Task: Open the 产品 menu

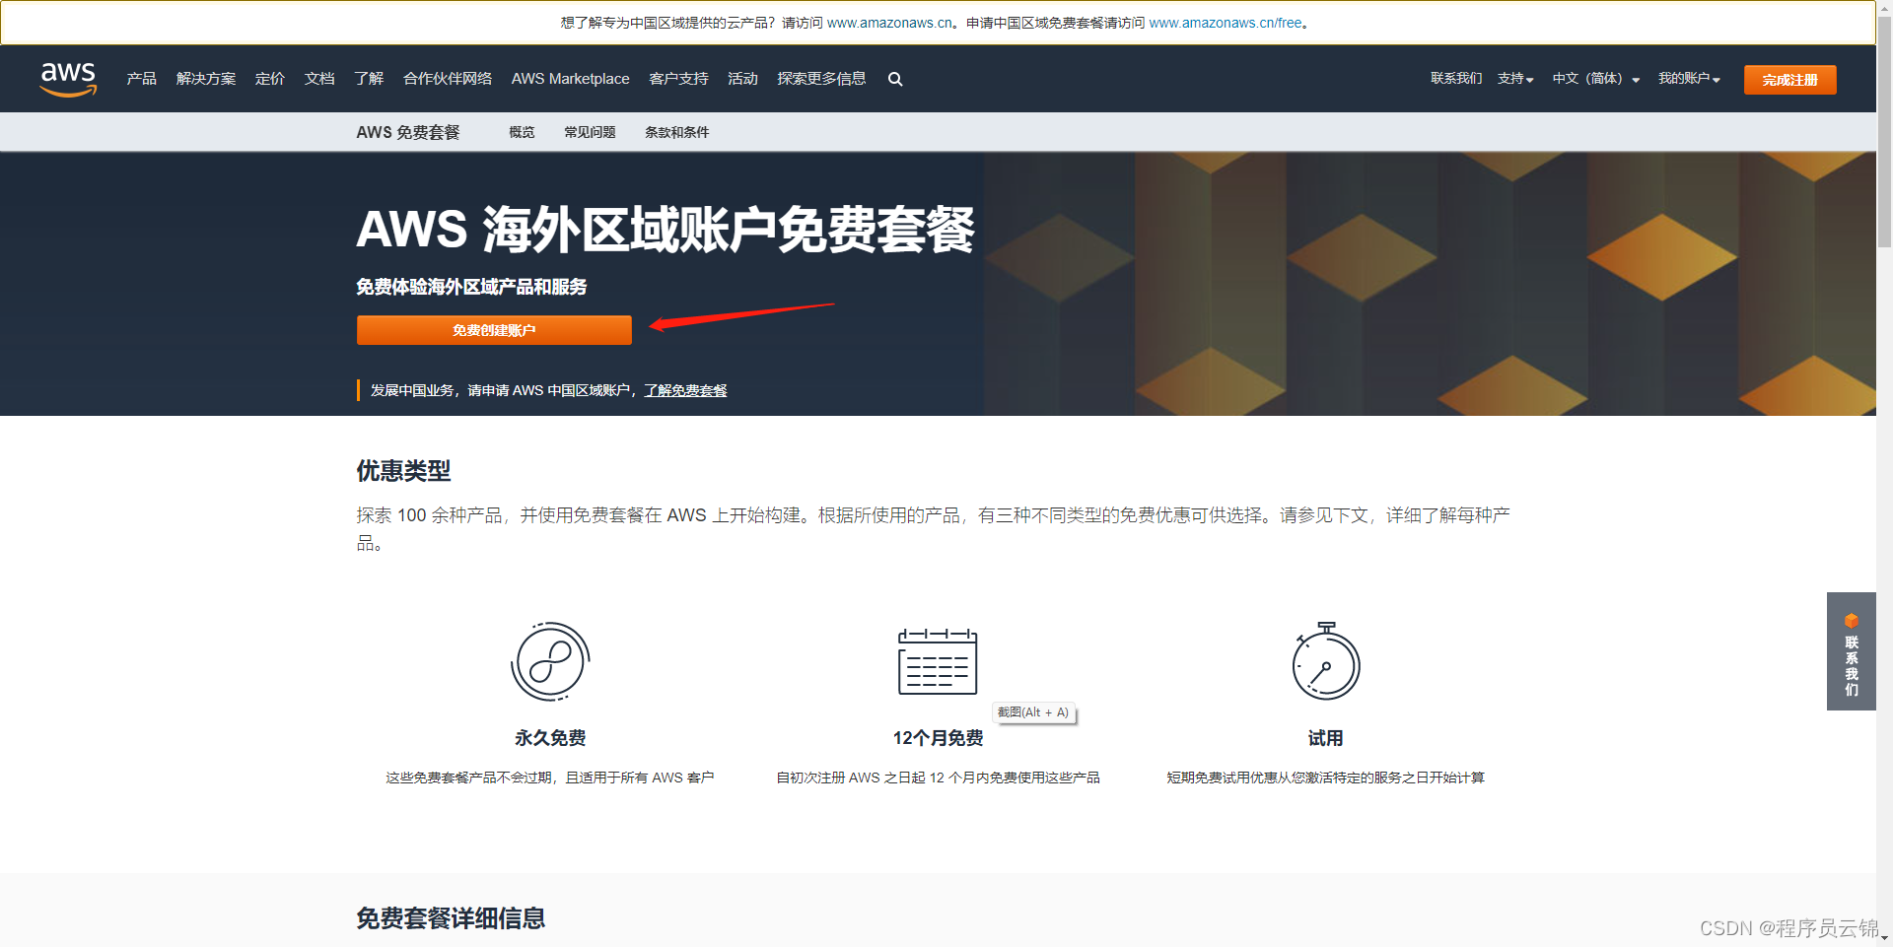Action: [x=142, y=79]
